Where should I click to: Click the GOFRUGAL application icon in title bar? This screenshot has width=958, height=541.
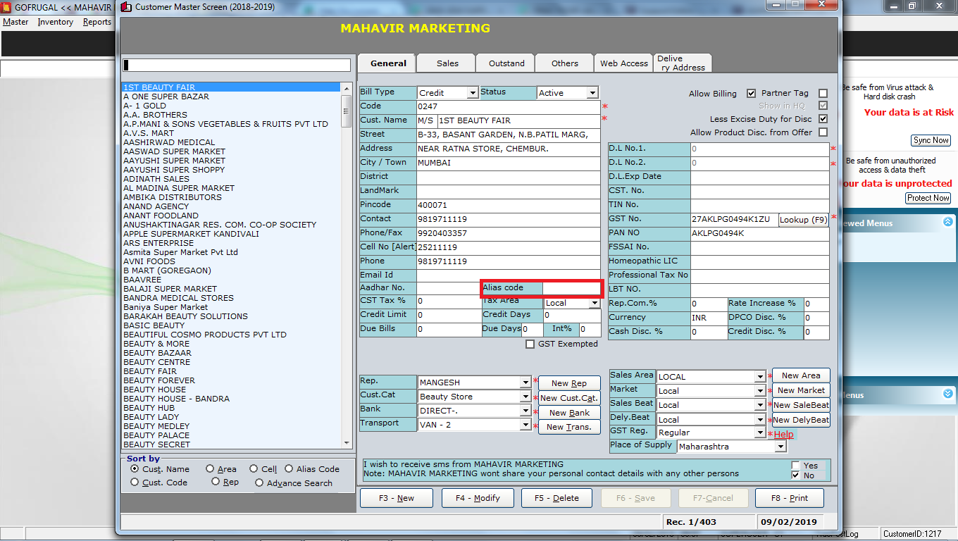point(6,6)
